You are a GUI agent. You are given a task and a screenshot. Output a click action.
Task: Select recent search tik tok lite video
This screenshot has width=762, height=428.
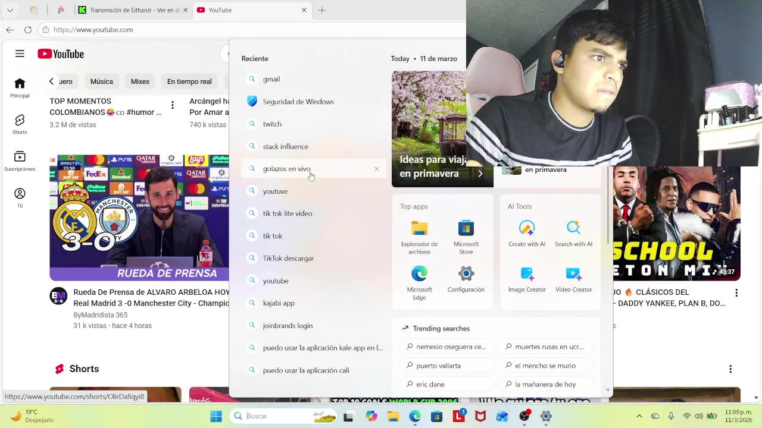tap(314, 213)
